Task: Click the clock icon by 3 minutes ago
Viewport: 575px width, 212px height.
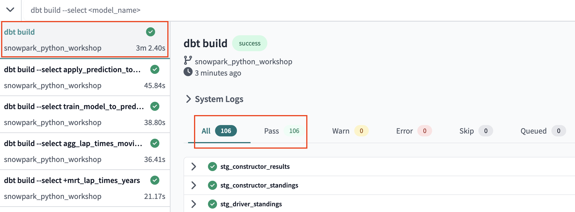Action: click(x=188, y=72)
